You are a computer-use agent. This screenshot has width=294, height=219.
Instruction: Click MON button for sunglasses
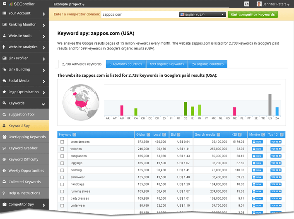coord(257,156)
